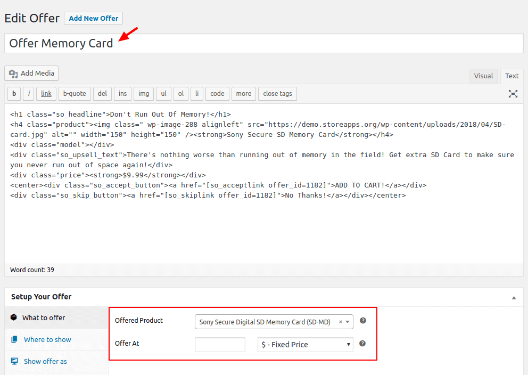Insert code tag with code button

click(x=217, y=94)
